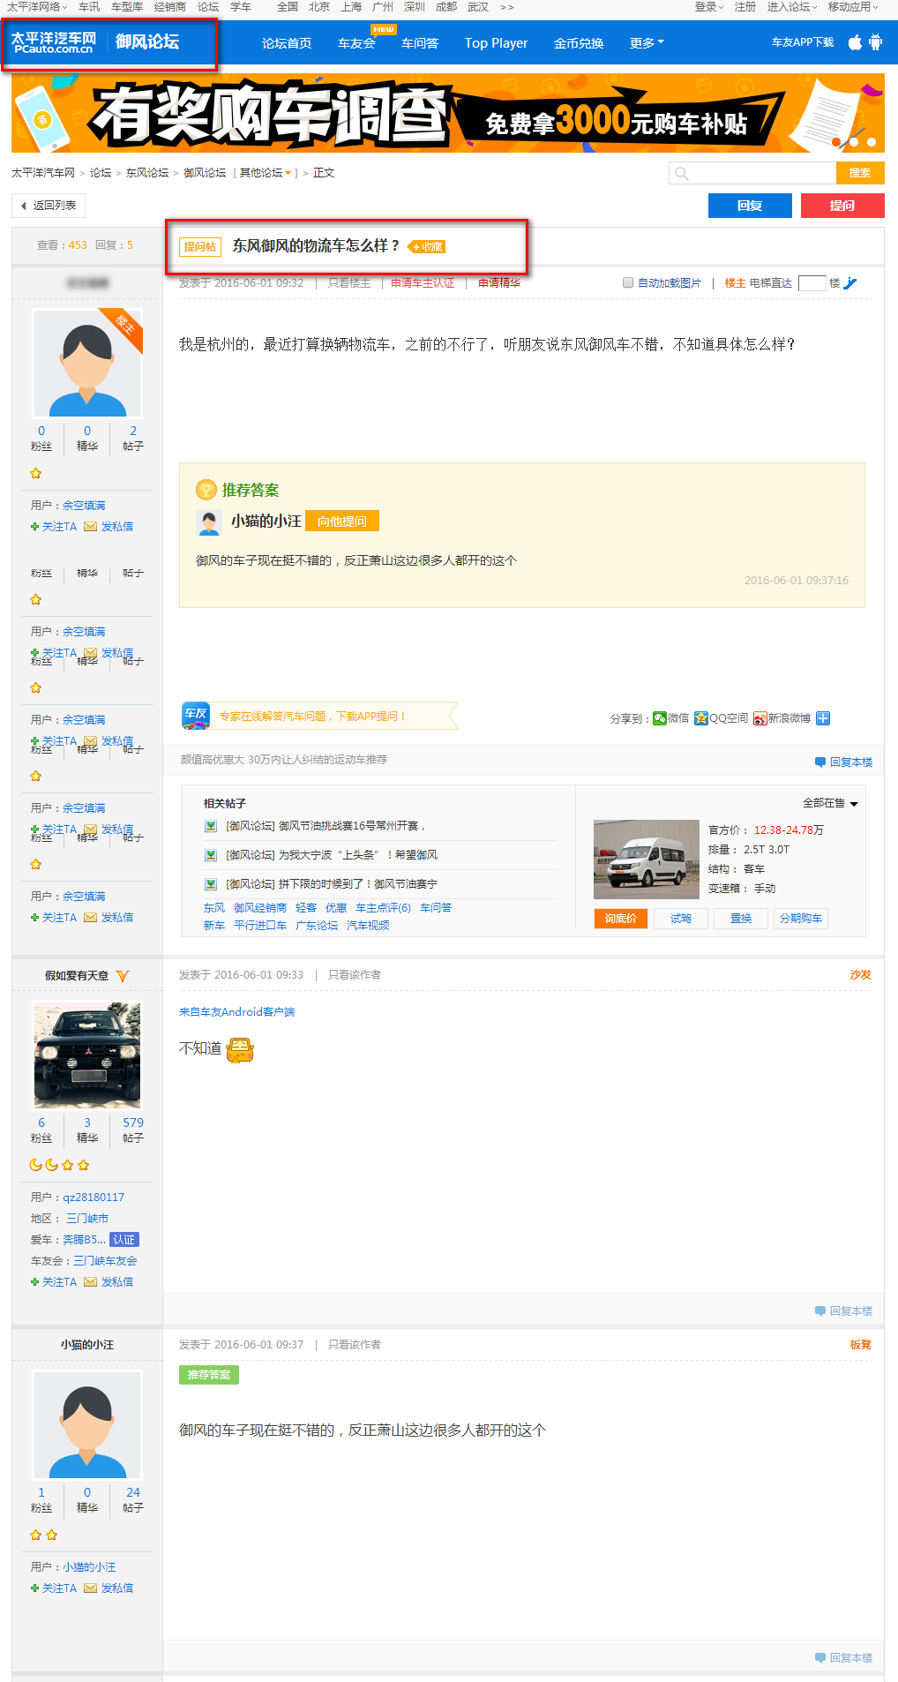
Task: Open more share options plus icon
Action: point(823,718)
